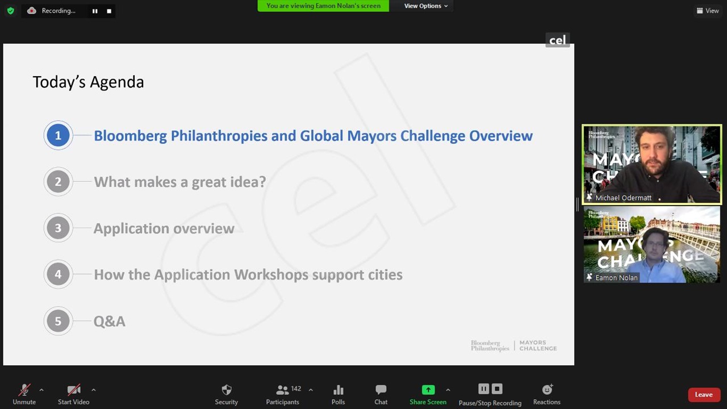Click the "Q&A" agenda text
This screenshot has width=727, height=409.
(x=109, y=321)
